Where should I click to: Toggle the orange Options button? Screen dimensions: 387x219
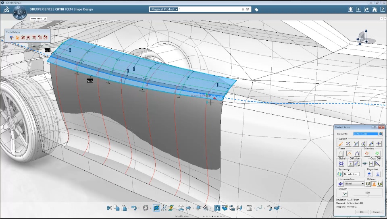(374, 184)
